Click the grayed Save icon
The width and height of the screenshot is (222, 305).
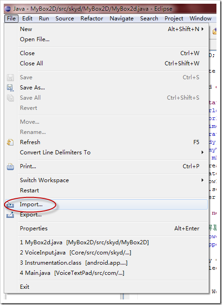point(10,77)
